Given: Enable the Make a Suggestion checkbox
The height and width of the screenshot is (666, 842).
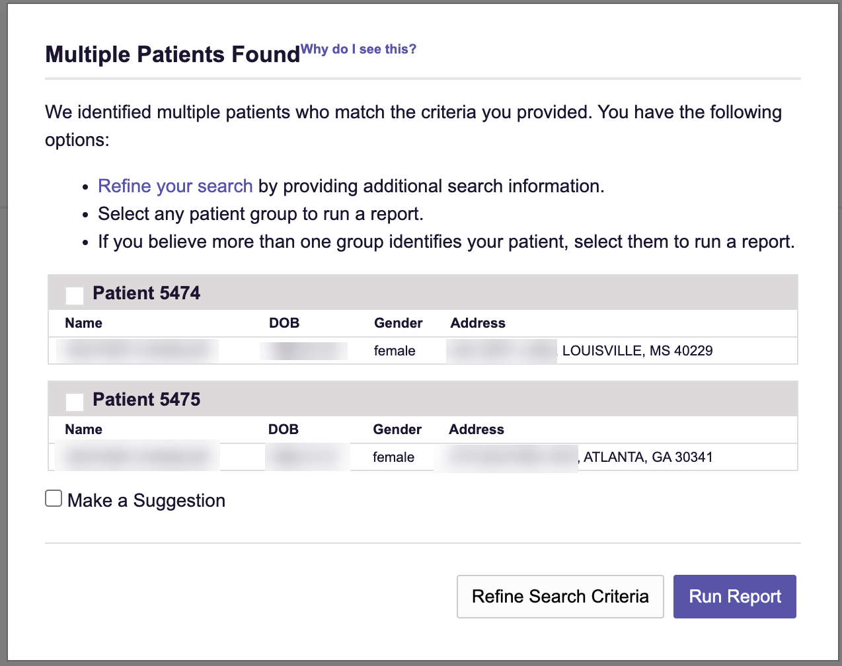Looking at the screenshot, I should tap(53, 498).
